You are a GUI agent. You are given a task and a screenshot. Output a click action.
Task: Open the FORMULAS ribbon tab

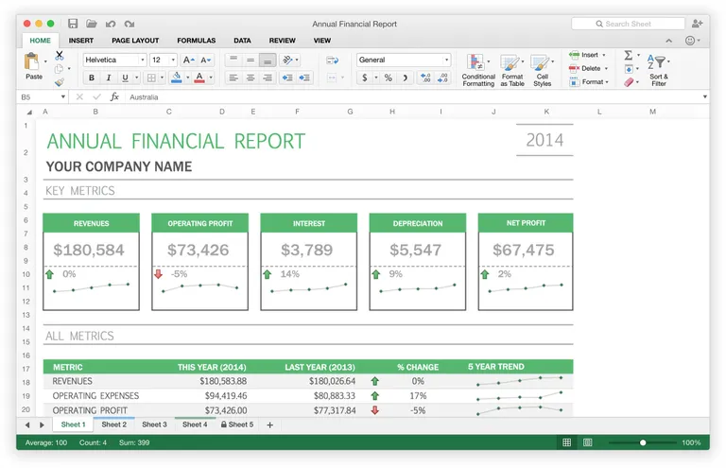point(197,41)
